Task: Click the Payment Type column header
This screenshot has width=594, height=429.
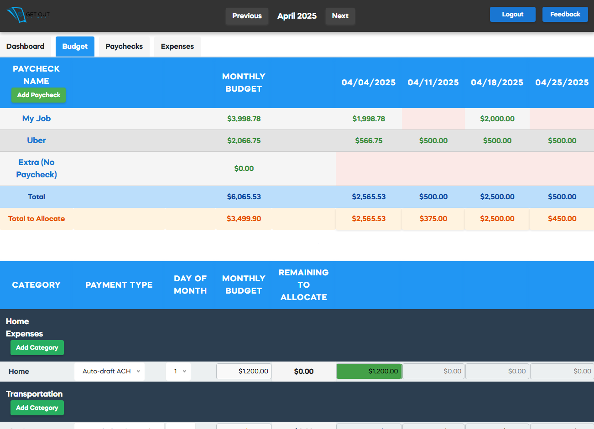Action: [119, 285]
